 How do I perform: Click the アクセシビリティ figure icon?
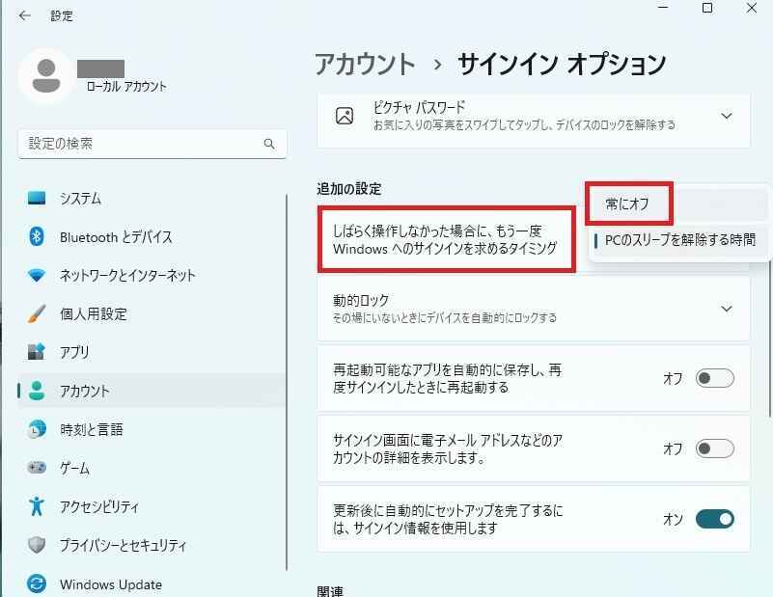tap(37, 506)
